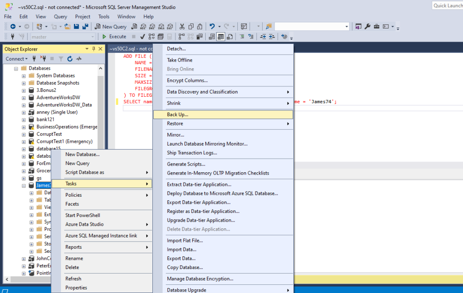Click the Paste clipboard icon
463x293 pixels.
(x=200, y=27)
